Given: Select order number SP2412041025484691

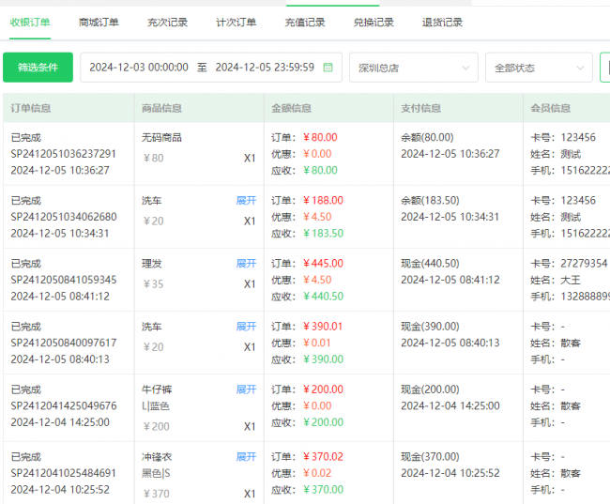Looking at the screenshot, I should pyautogui.click(x=64, y=473).
